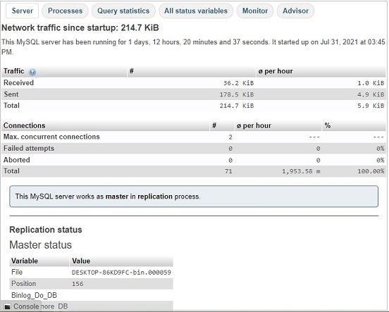This screenshot has width=389, height=312.
Task: Select the Sent traffic row
Action: click(x=194, y=94)
